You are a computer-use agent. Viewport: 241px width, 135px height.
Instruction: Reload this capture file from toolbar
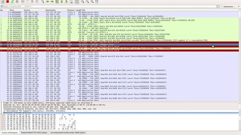tap(37, 1)
